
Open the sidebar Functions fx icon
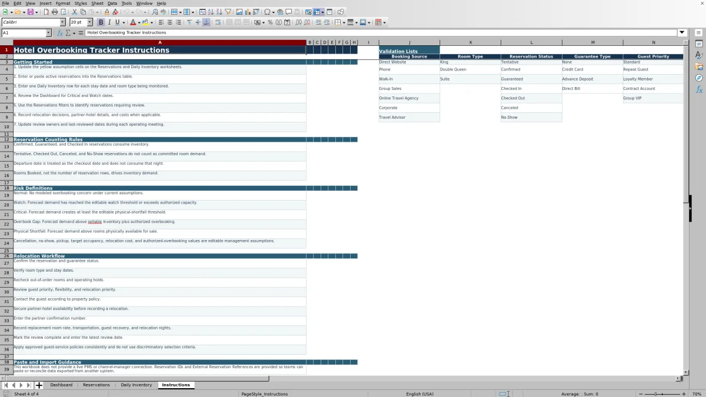tap(699, 89)
